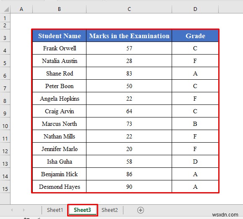243x219 pixels.
Task: Select the Isha Guha cell
Action: coord(59,162)
